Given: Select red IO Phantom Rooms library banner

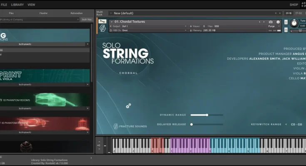Looking at the screenshot, I should [45, 124].
